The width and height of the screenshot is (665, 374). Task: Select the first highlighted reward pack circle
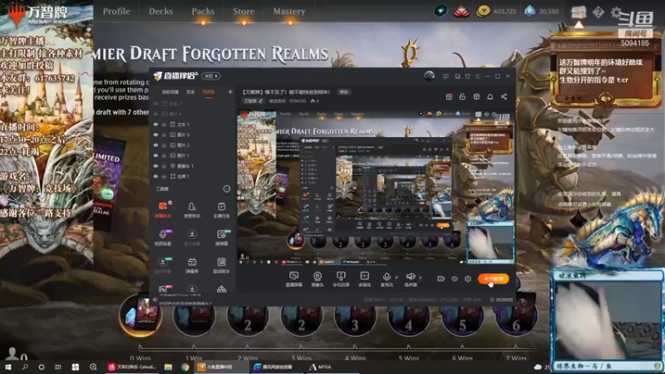pos(140,315)
